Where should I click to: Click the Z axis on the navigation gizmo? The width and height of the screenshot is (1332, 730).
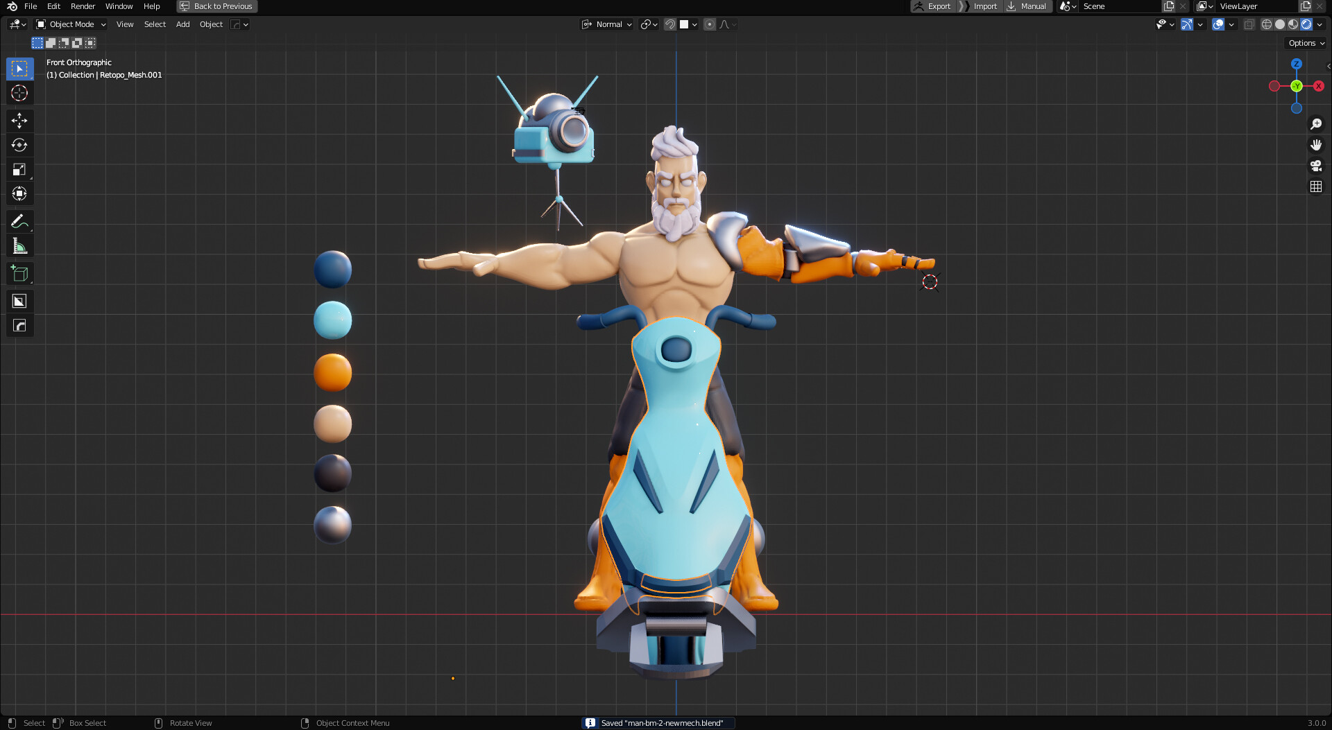(x=1296, y=64)
